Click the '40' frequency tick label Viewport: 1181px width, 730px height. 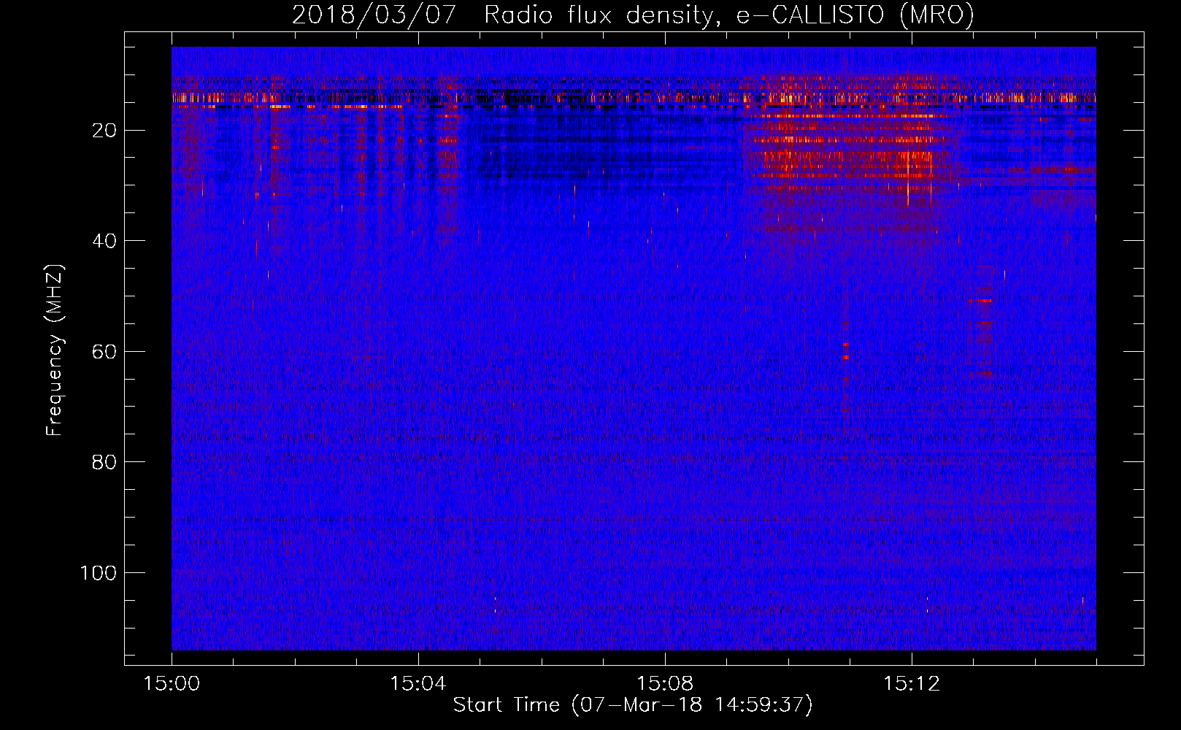tap(104, 241)
